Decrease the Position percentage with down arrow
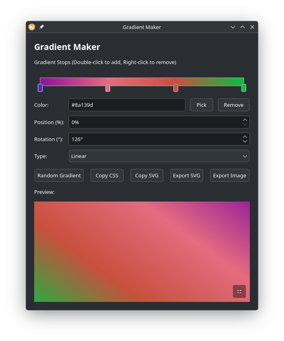The image size is (284, 341). tap(245, 125)
